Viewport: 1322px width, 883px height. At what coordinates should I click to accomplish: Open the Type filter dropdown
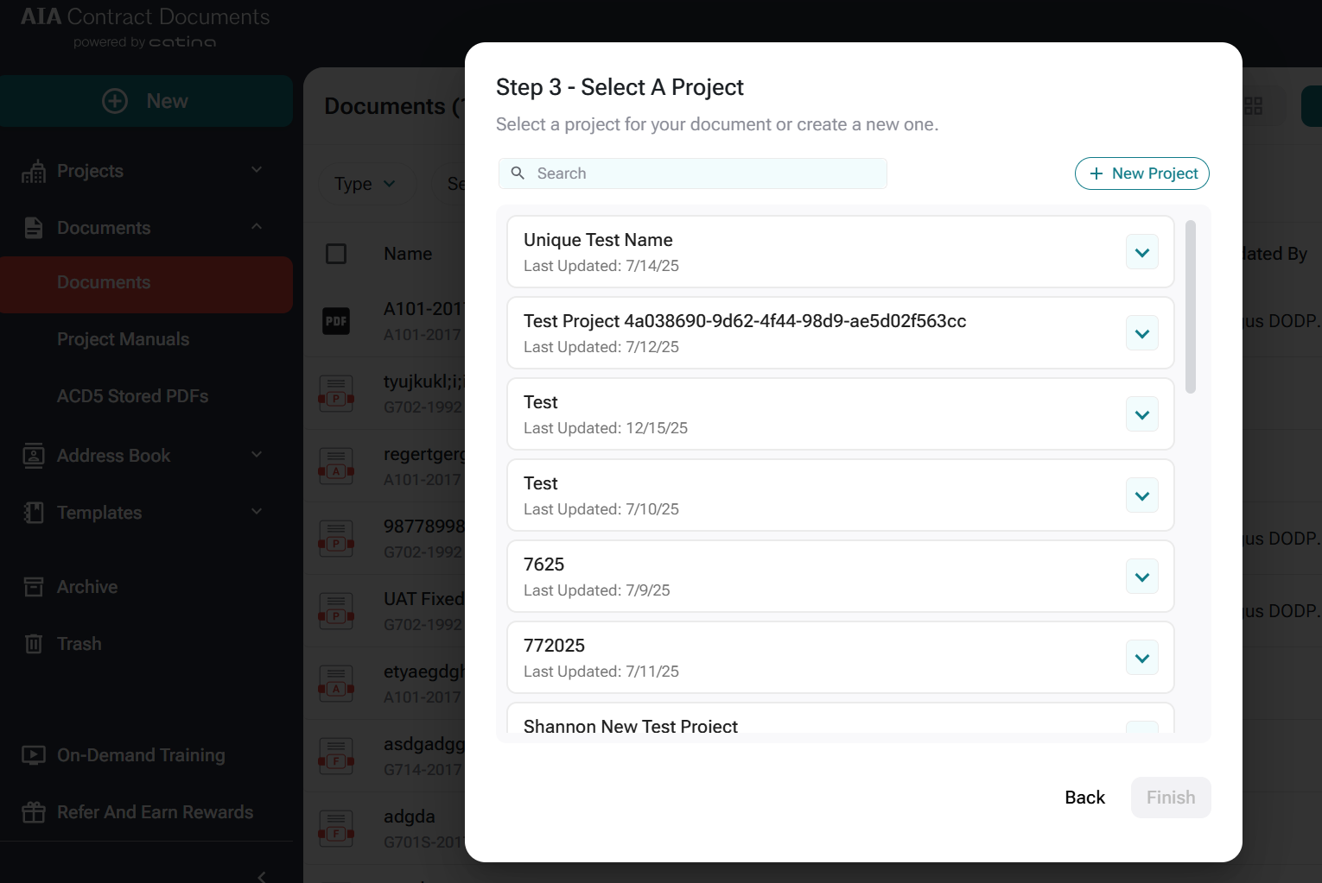[x=365, y=184]
